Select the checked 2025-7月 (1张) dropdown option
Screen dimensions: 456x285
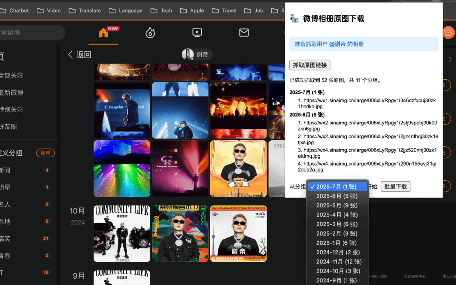click(337, 187)
